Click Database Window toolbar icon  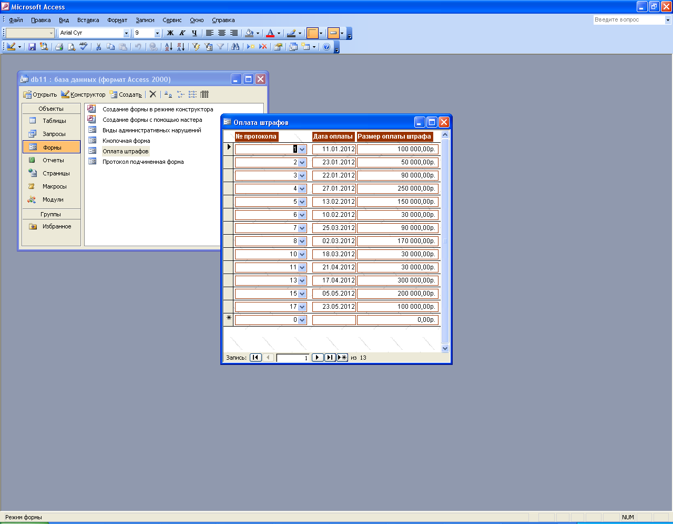pyautogui.click(x=293, y=47)
